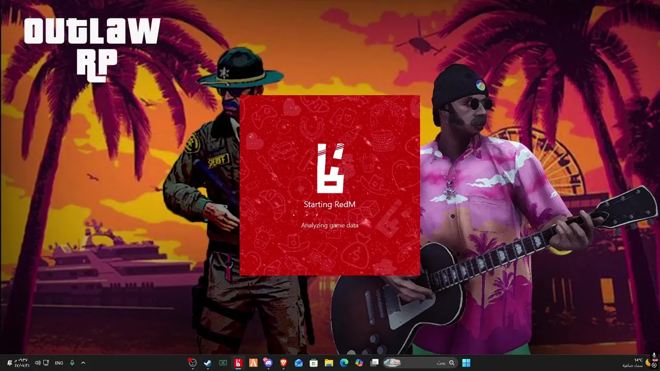Click the microphone overlay icon at bottom right corner
This screenshot has height=371, width=660.
(x=654, y=356)
